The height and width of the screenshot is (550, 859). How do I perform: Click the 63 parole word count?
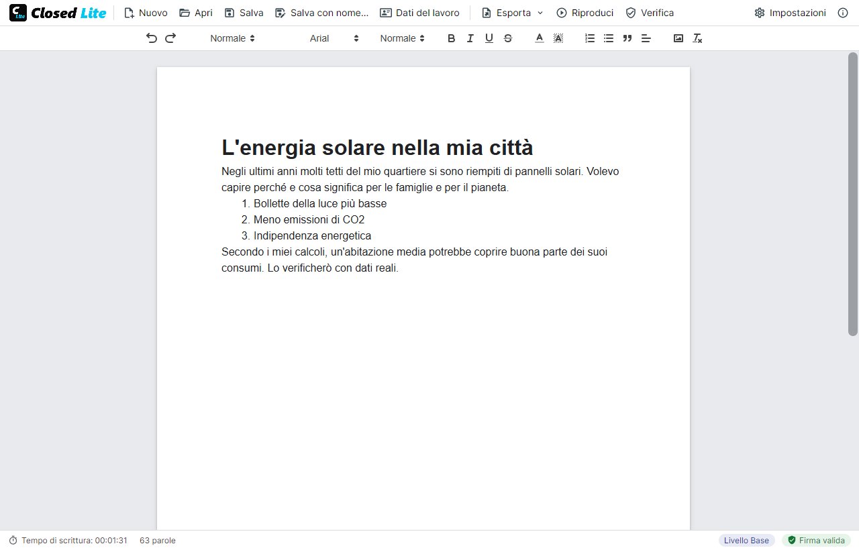(158, 540)
